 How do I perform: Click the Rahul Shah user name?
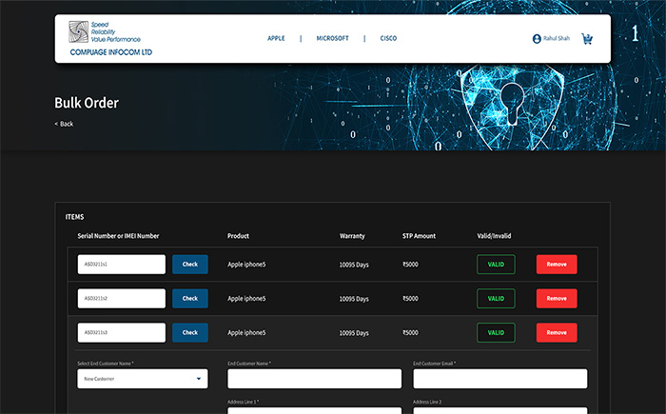click(x=557, y=38)
